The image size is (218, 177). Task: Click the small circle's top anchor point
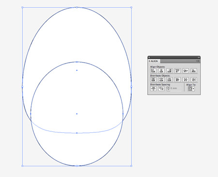click(77, 62)
